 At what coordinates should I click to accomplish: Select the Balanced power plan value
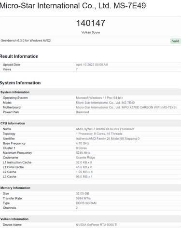tap(83, 112)
